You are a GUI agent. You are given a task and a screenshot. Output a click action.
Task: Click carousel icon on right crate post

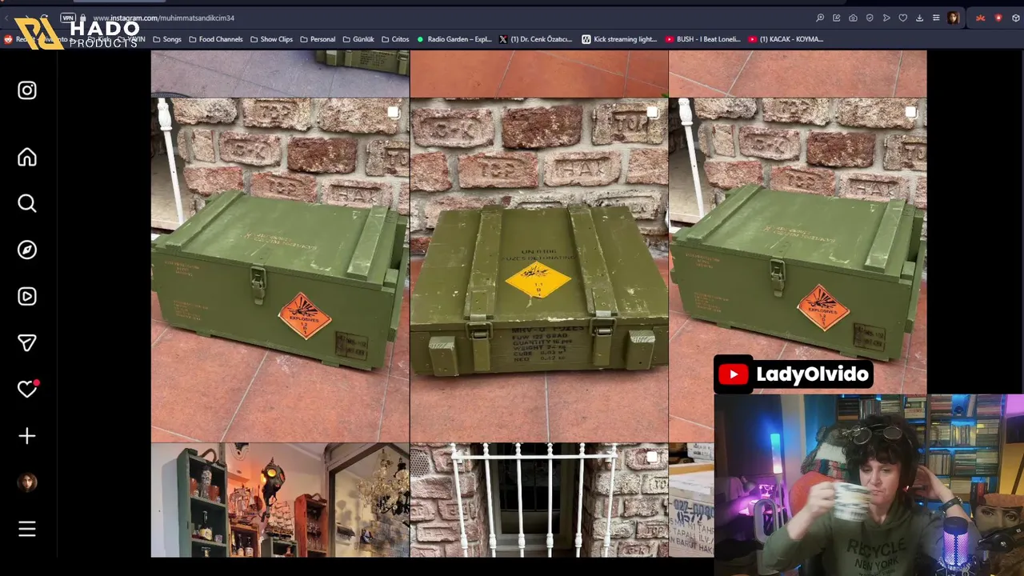[910, 113]
